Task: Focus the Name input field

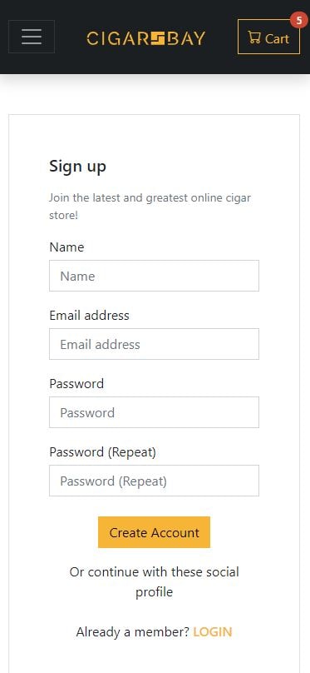Action: click(x=154, y=276)
